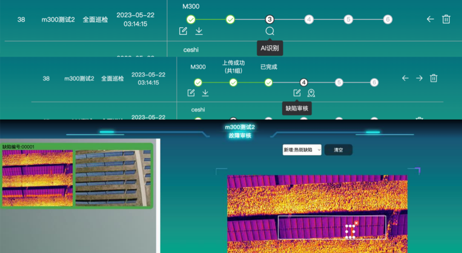Click the step 3 circle above AI识别
This screenshot has height=253, width=462.
click(269, 20)
